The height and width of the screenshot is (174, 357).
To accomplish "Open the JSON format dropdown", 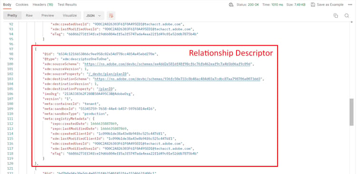I will pyautogui.click(x=94, y=16).
